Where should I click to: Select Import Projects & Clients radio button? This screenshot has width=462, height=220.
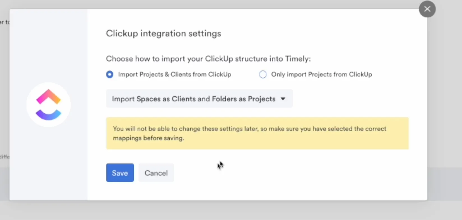(x=110, y=74)
